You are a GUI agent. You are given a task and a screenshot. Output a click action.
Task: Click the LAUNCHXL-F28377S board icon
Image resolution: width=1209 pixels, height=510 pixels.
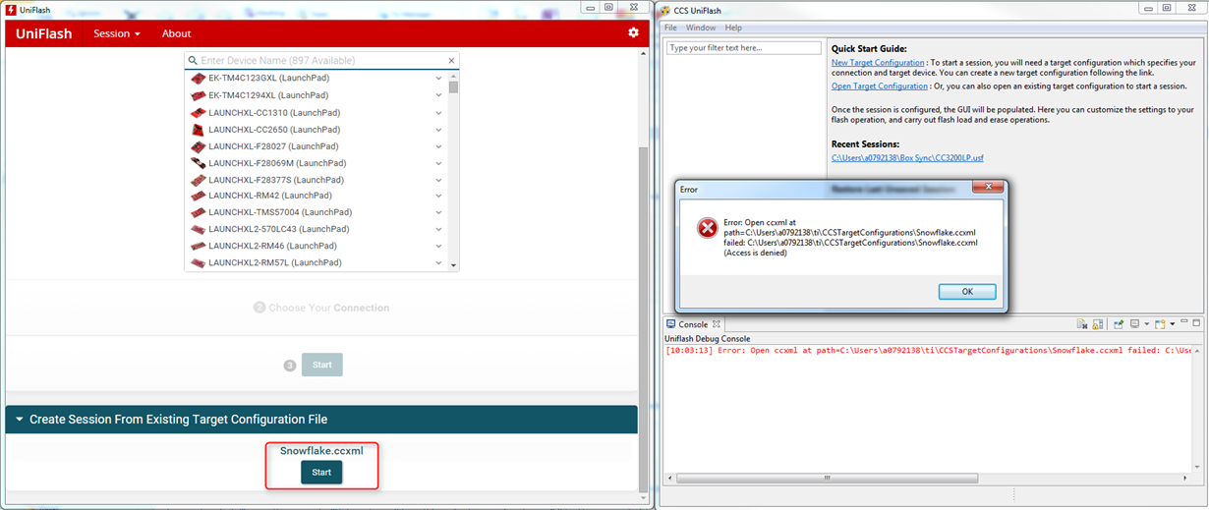199,179
